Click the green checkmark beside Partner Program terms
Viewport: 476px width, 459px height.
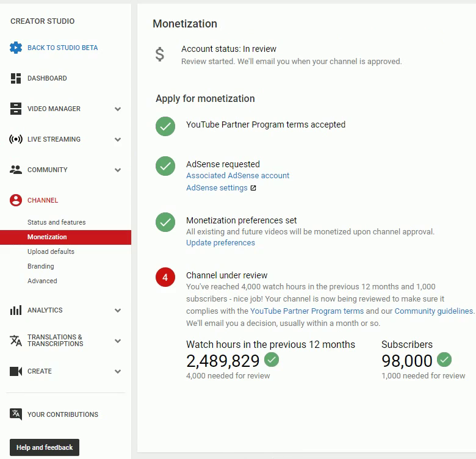pos(165,126)
